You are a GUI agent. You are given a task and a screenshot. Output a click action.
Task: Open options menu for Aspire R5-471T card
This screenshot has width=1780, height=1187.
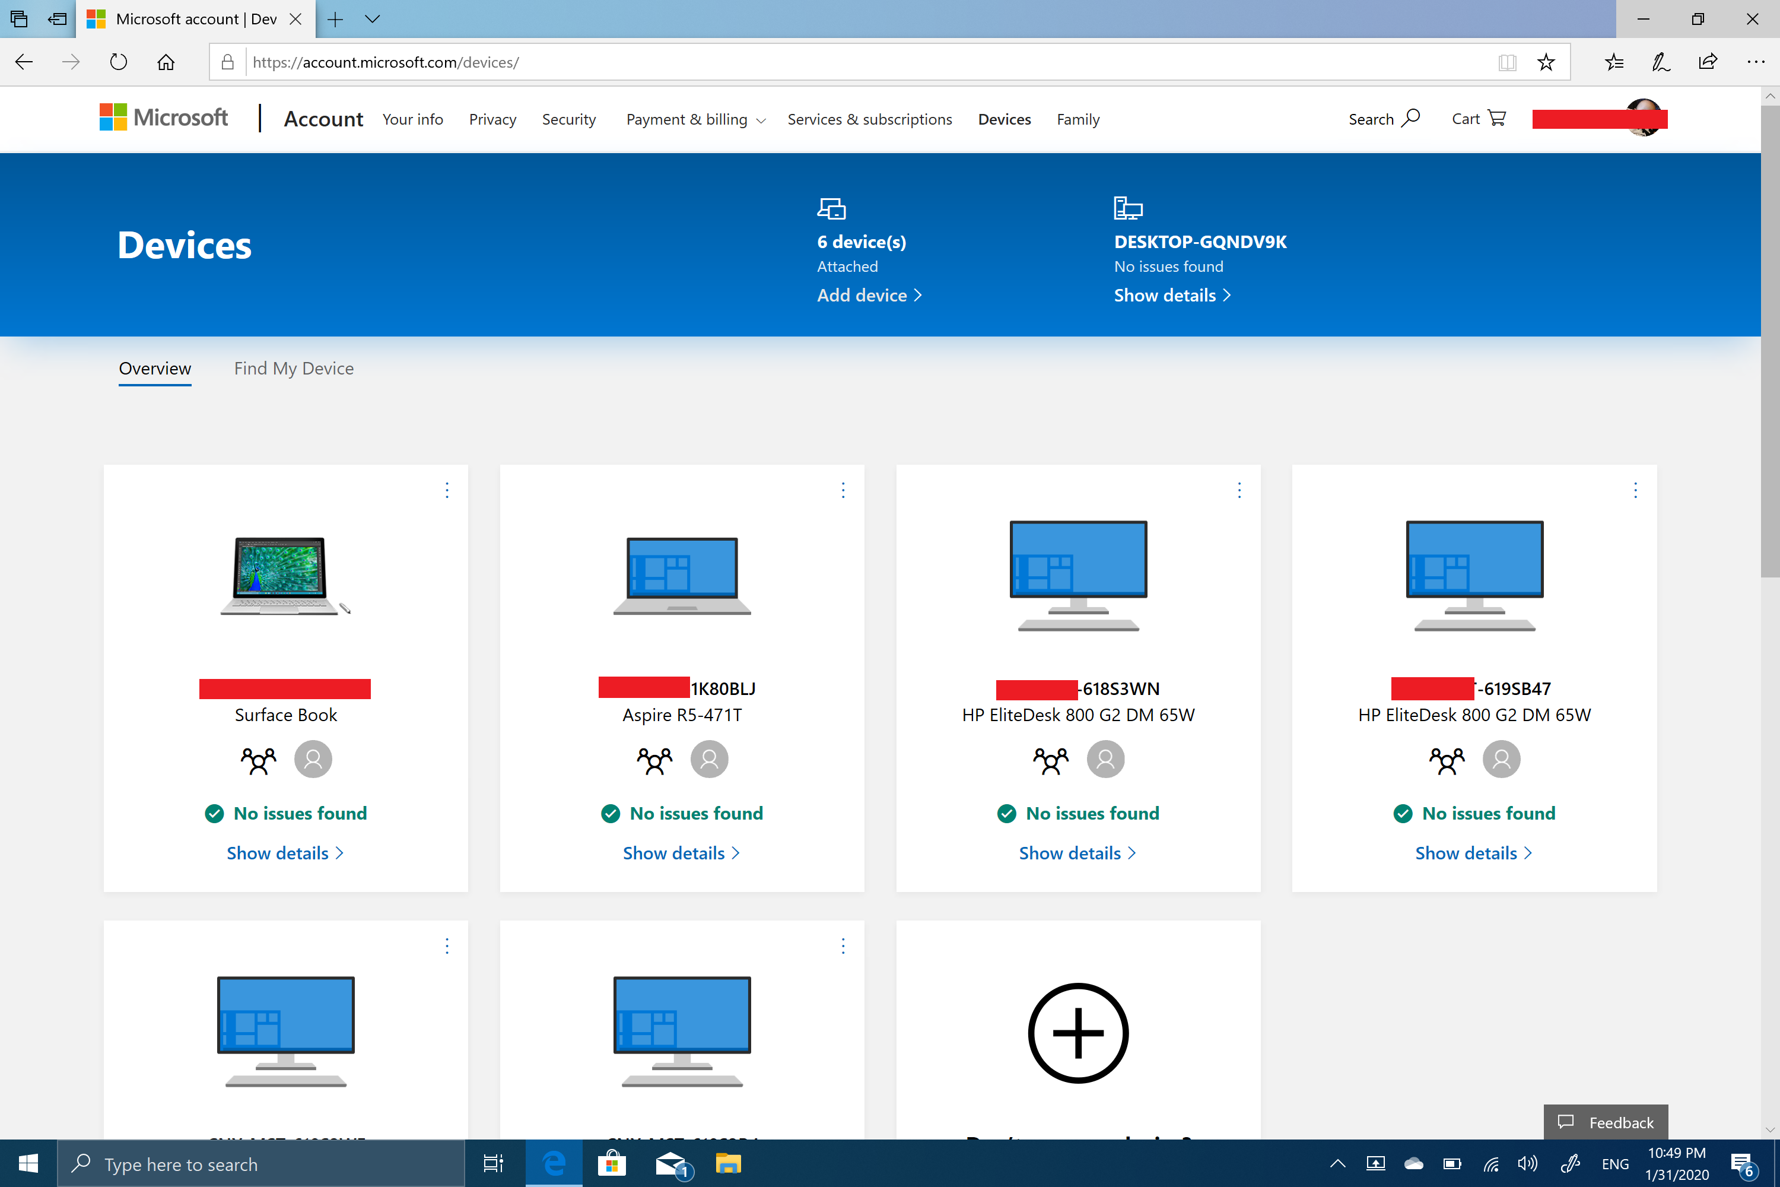pyautogui.click(x=843, y=491)
